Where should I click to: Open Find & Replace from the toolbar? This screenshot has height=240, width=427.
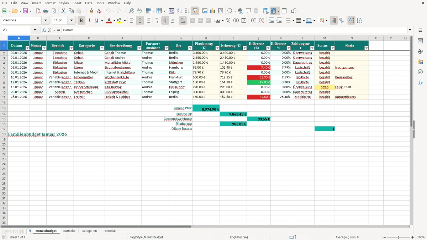pyautogui.click(x=132, y=11)
